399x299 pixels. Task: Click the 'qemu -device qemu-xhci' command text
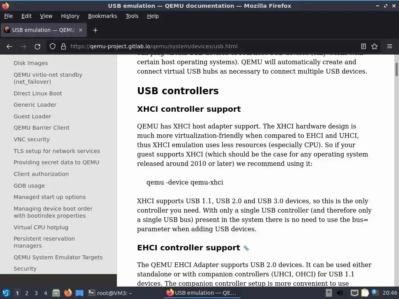(x=185, y=182)
